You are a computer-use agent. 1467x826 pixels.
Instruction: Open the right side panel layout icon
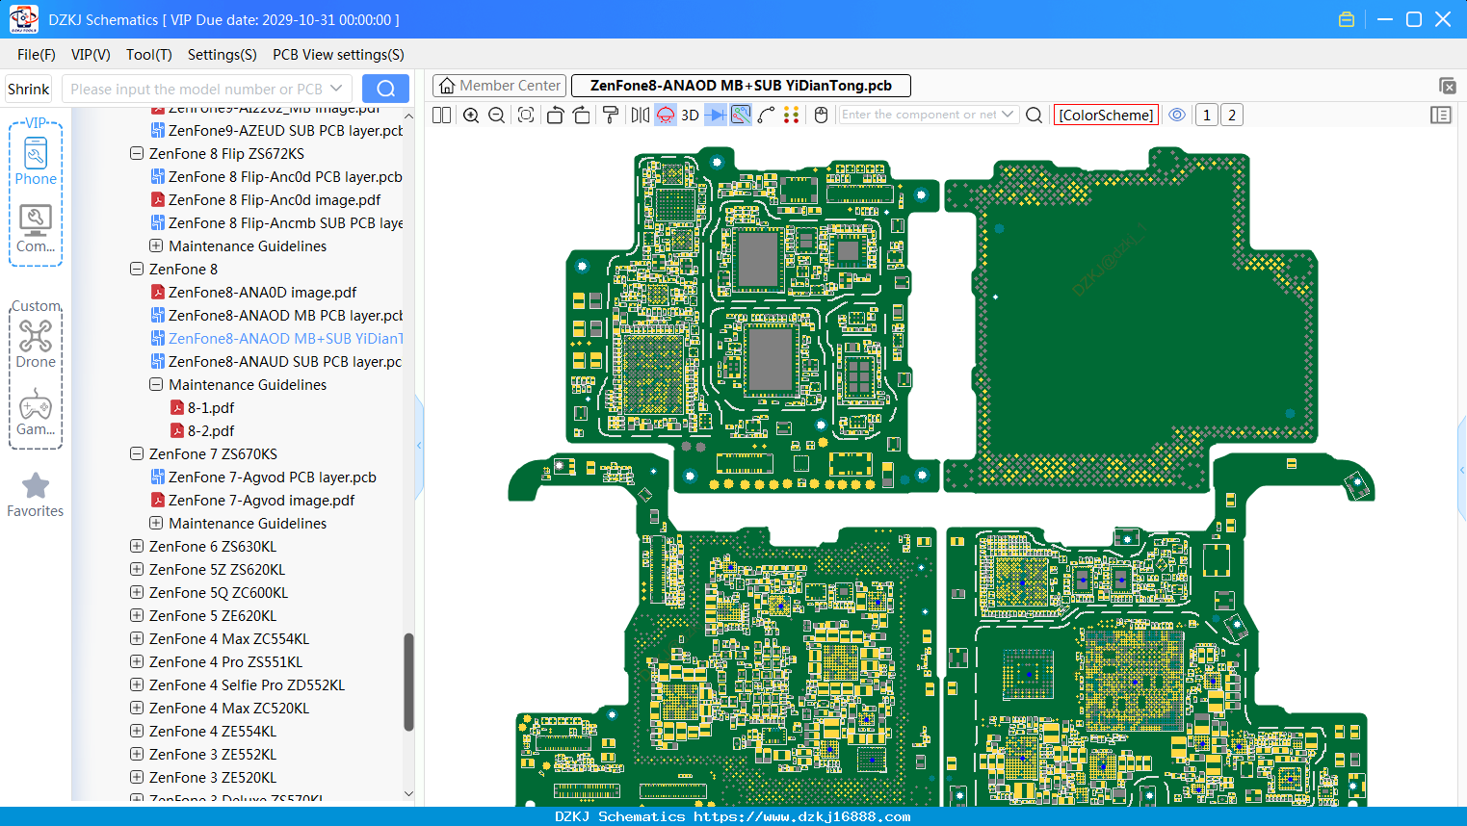tap(1441, 116)
